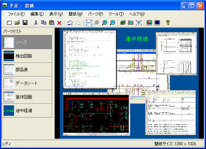
Task: Click the red X delete icon
Action: 59,23
